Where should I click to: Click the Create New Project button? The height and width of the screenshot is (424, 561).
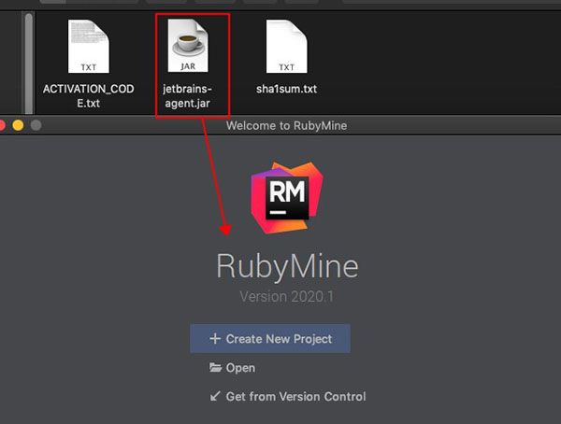click(x=270, y=339)
